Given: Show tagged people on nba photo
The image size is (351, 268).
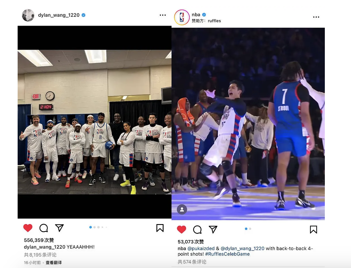Looking at the screenshot, I should click(182, 210).
